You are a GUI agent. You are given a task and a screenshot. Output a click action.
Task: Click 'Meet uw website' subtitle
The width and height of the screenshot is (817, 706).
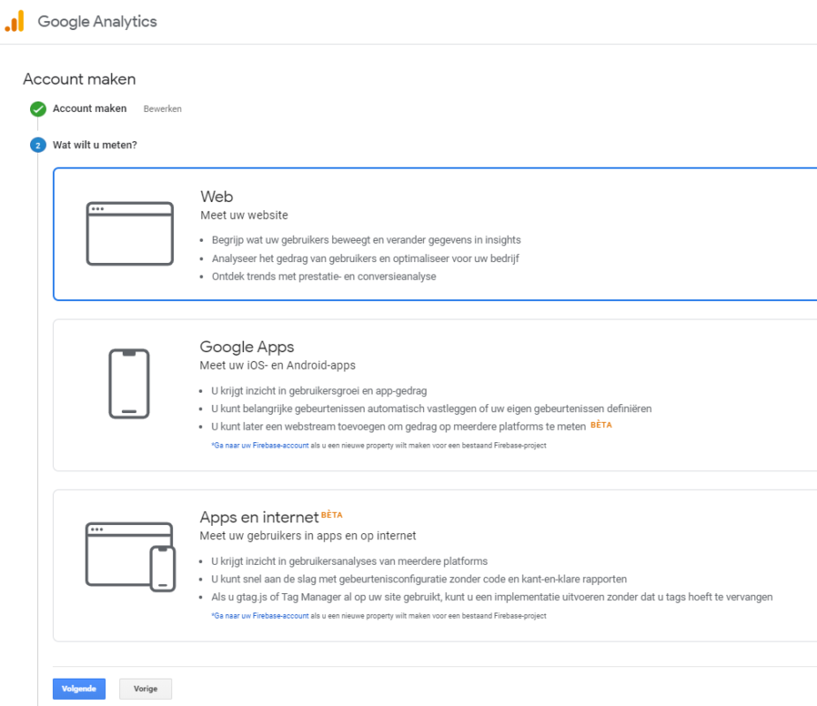tap(245, 215)
